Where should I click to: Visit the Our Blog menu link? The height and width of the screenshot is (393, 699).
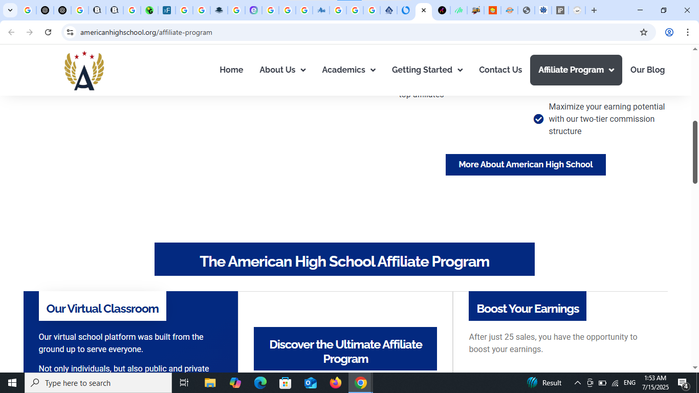(647, 70)
